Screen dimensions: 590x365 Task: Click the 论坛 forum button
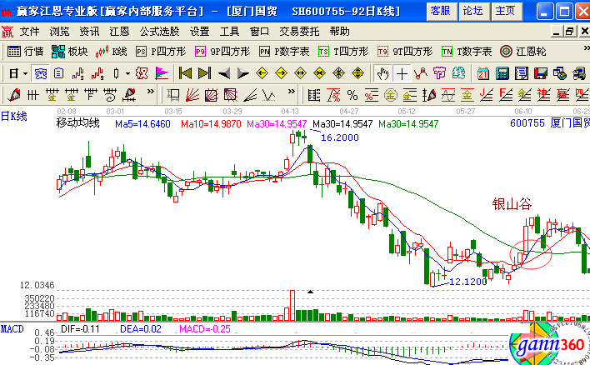coord(472,11)
